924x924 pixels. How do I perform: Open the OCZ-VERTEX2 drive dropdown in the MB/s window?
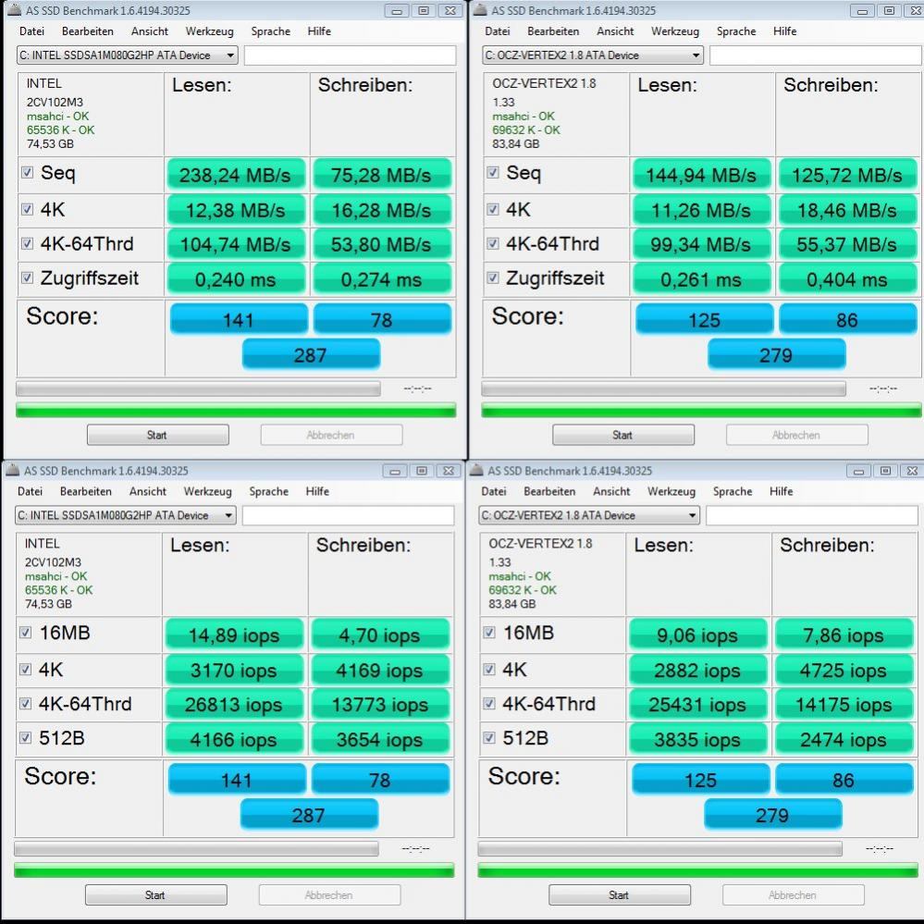pyautogui.click(x=593, y=55)
